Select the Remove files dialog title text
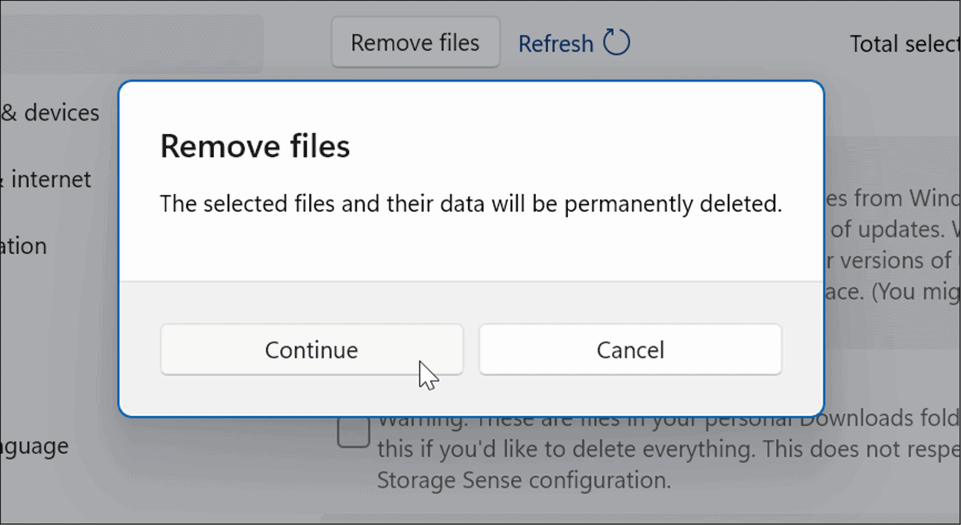The image size is (961, 525). point(255,146)
